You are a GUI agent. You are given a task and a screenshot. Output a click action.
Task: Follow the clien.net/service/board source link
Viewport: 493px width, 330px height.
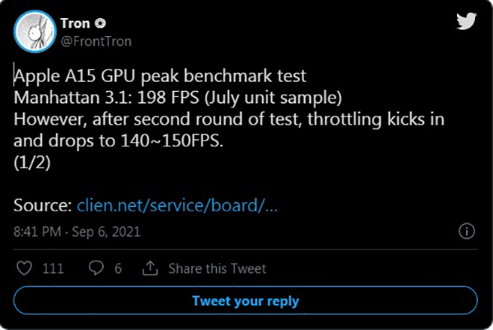tap(177, 205)
